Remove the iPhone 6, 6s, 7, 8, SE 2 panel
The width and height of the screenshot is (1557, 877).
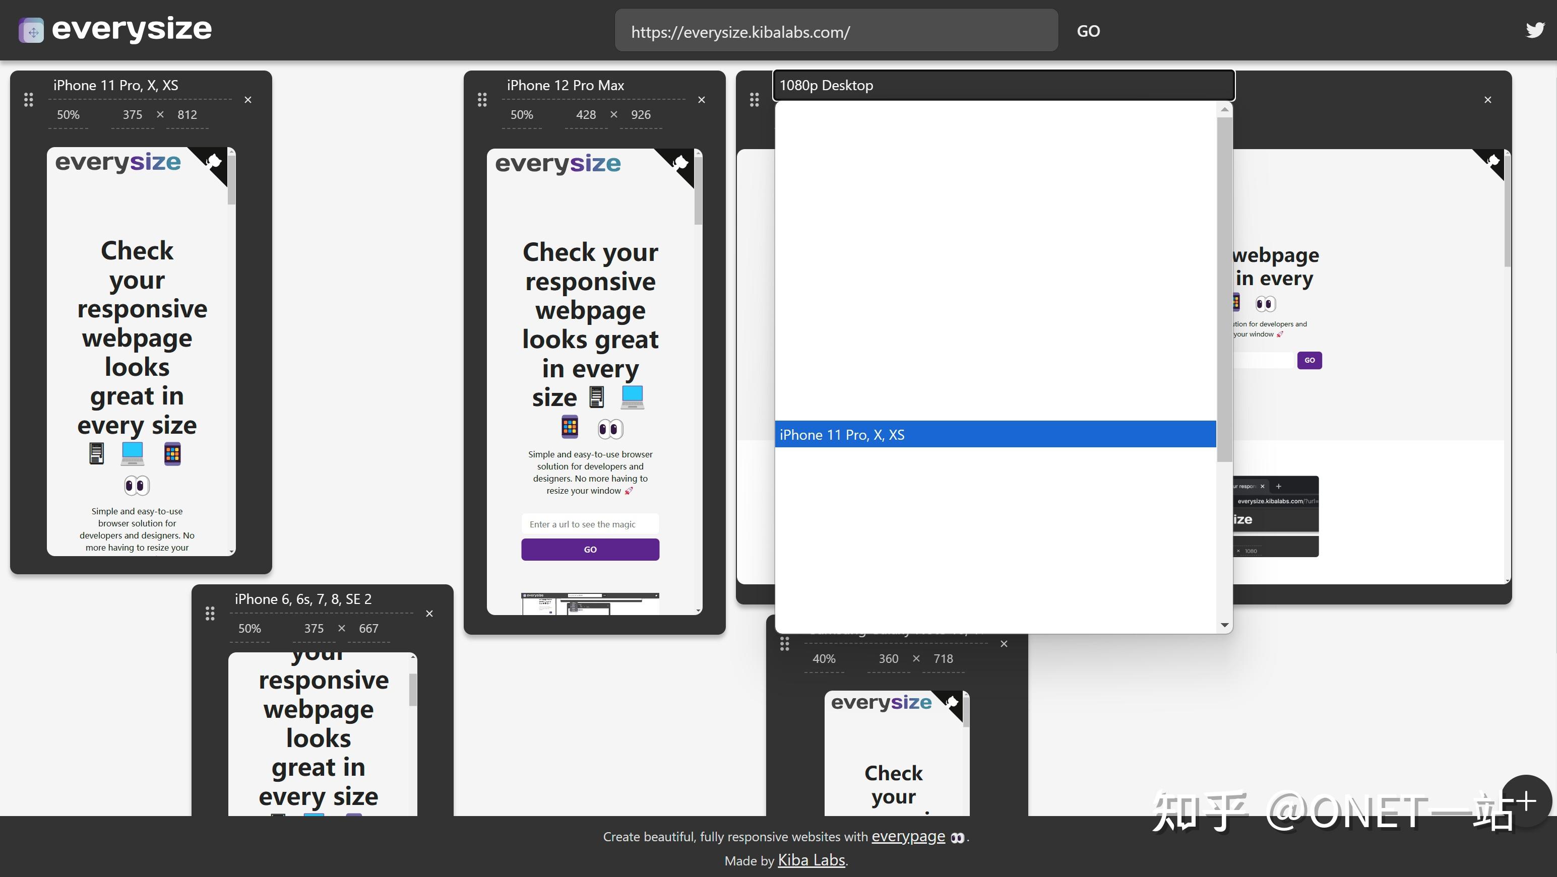tap(429, 614)
